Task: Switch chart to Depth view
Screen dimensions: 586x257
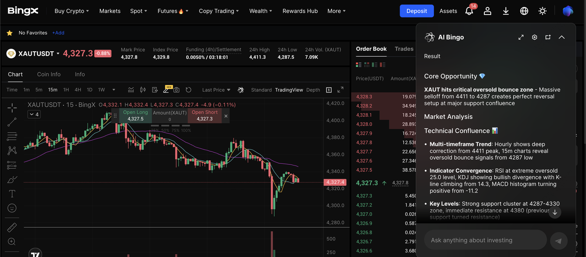Action: point(313,90)
